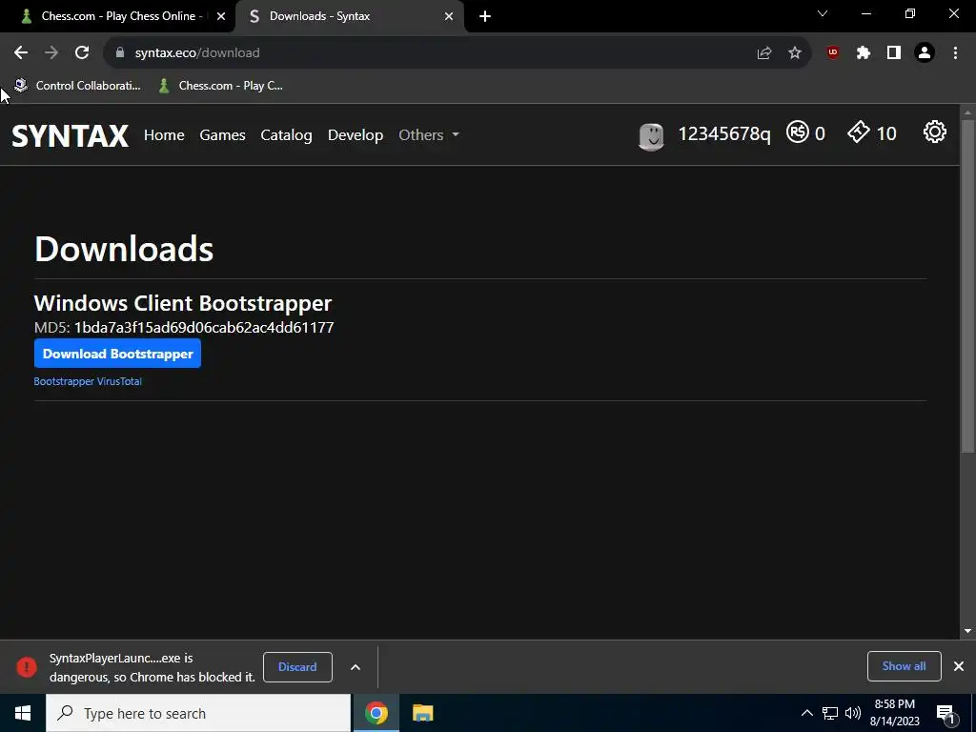Open the notification center icon
This screenshot has width=976, height=732.
946,714
